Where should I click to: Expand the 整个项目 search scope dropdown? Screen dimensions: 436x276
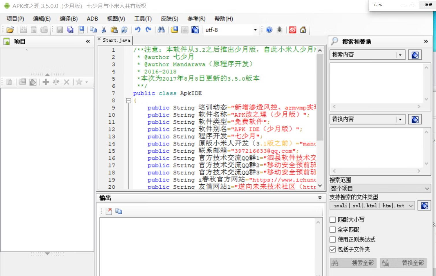(427, 189)
